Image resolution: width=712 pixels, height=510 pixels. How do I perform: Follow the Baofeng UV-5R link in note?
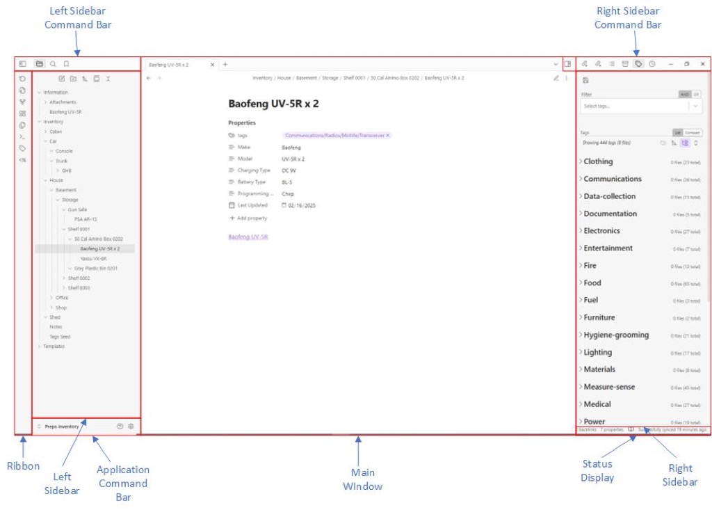coord(248,237)
